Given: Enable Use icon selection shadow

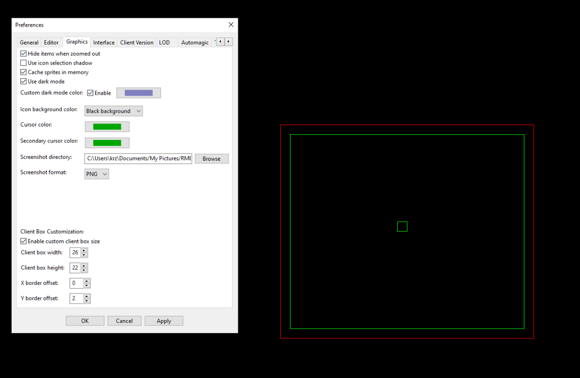Looking at the screenshot, I should (24, 63).
